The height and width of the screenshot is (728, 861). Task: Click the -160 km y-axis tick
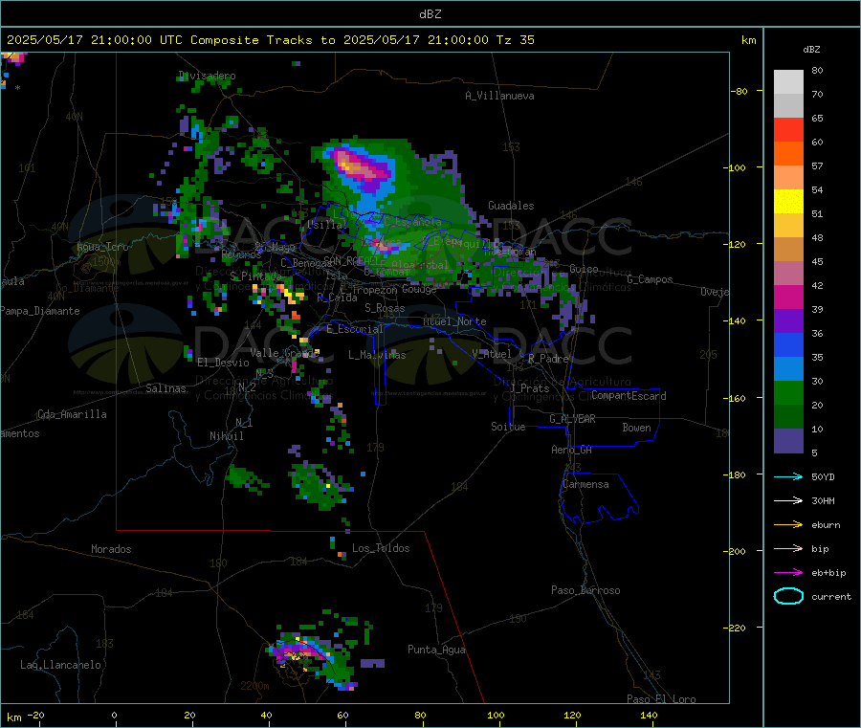pos(737,398)
